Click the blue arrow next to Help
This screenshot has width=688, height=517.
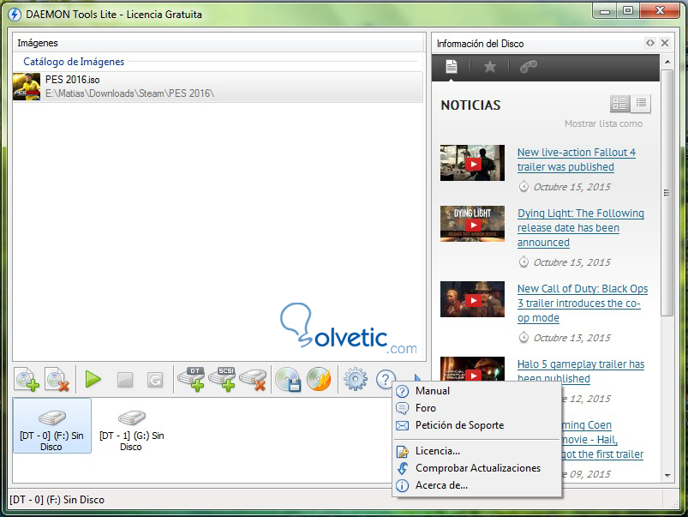[417, 378]
